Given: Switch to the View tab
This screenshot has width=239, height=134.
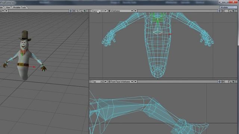Looking at the screenshot, I should click(x=8, y=7).
